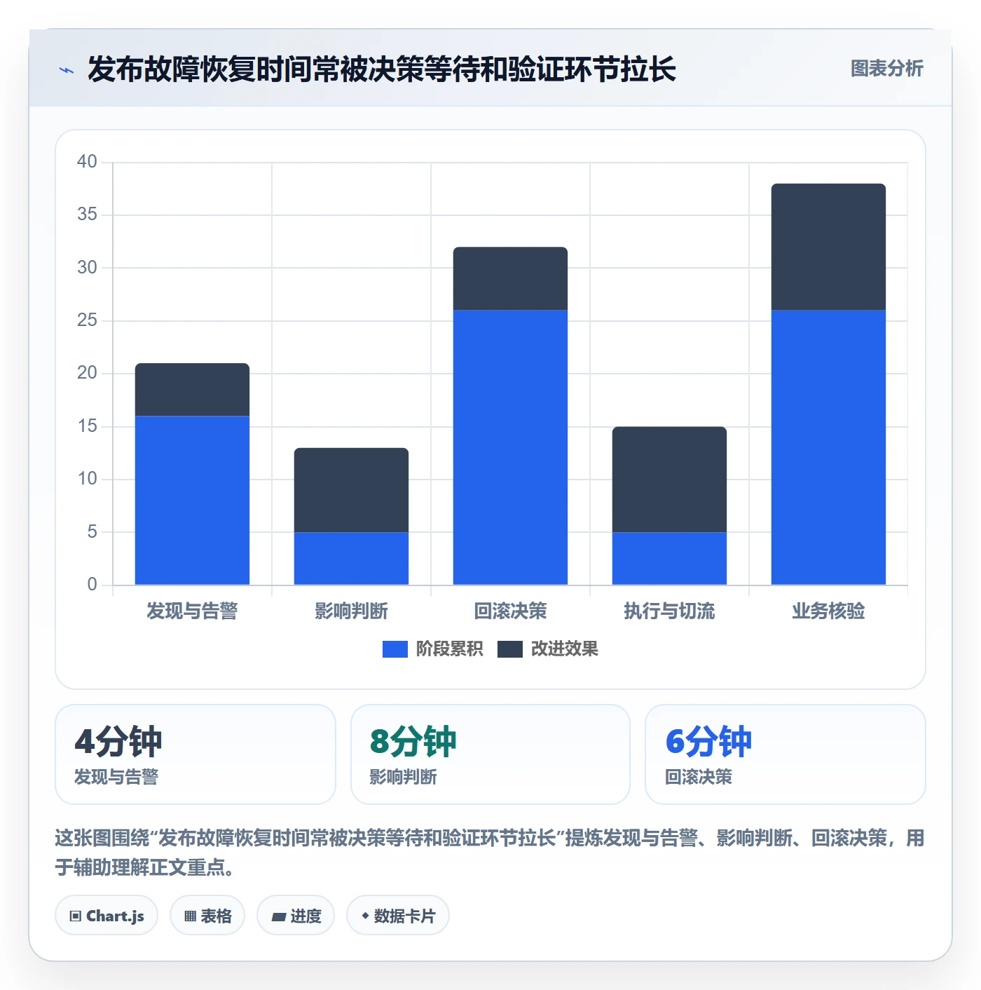Click the blue 阶段累积 bar for 执行与切流

[x=669, y=559]
